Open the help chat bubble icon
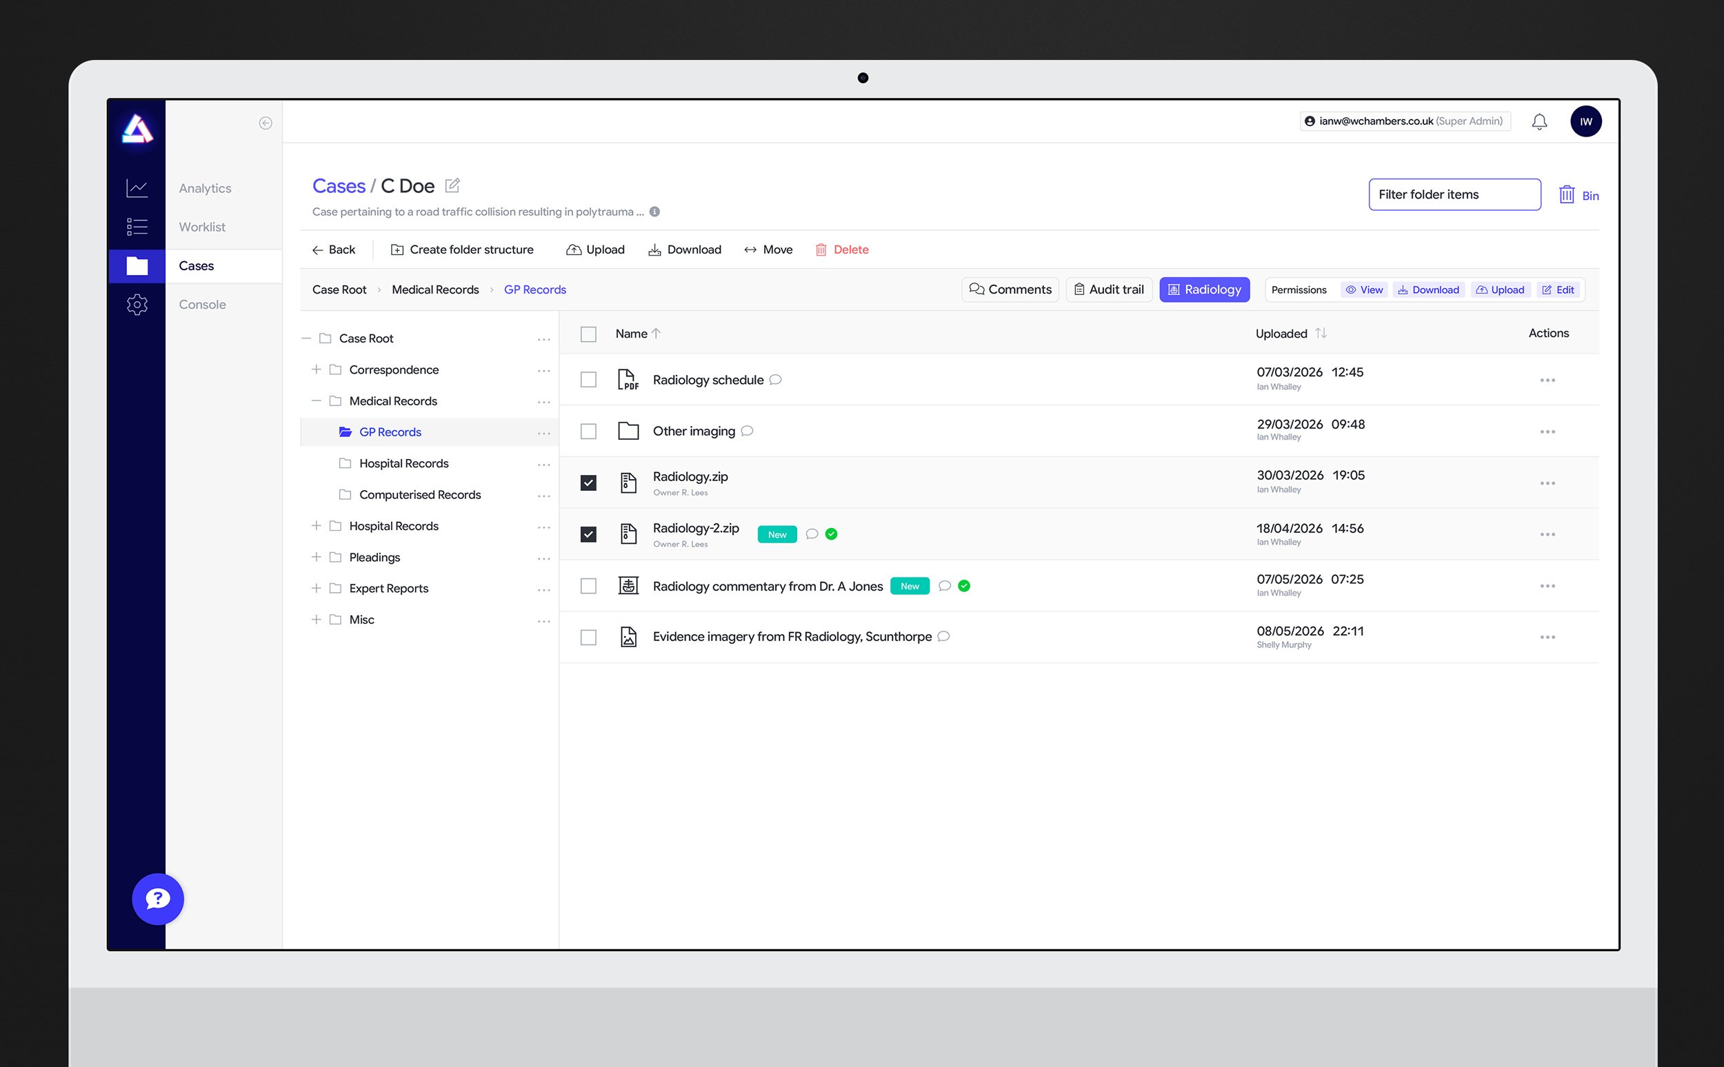 [157, 899]
